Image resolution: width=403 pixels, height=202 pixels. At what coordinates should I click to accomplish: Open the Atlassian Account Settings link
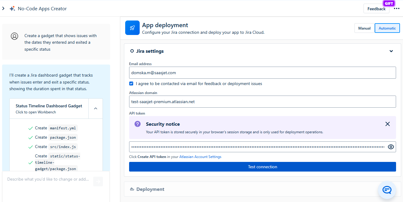200,157
